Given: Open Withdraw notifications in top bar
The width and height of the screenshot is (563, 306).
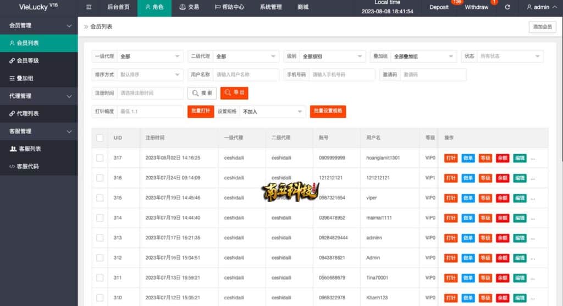Looking at the screenshot, I should point(477,7).
